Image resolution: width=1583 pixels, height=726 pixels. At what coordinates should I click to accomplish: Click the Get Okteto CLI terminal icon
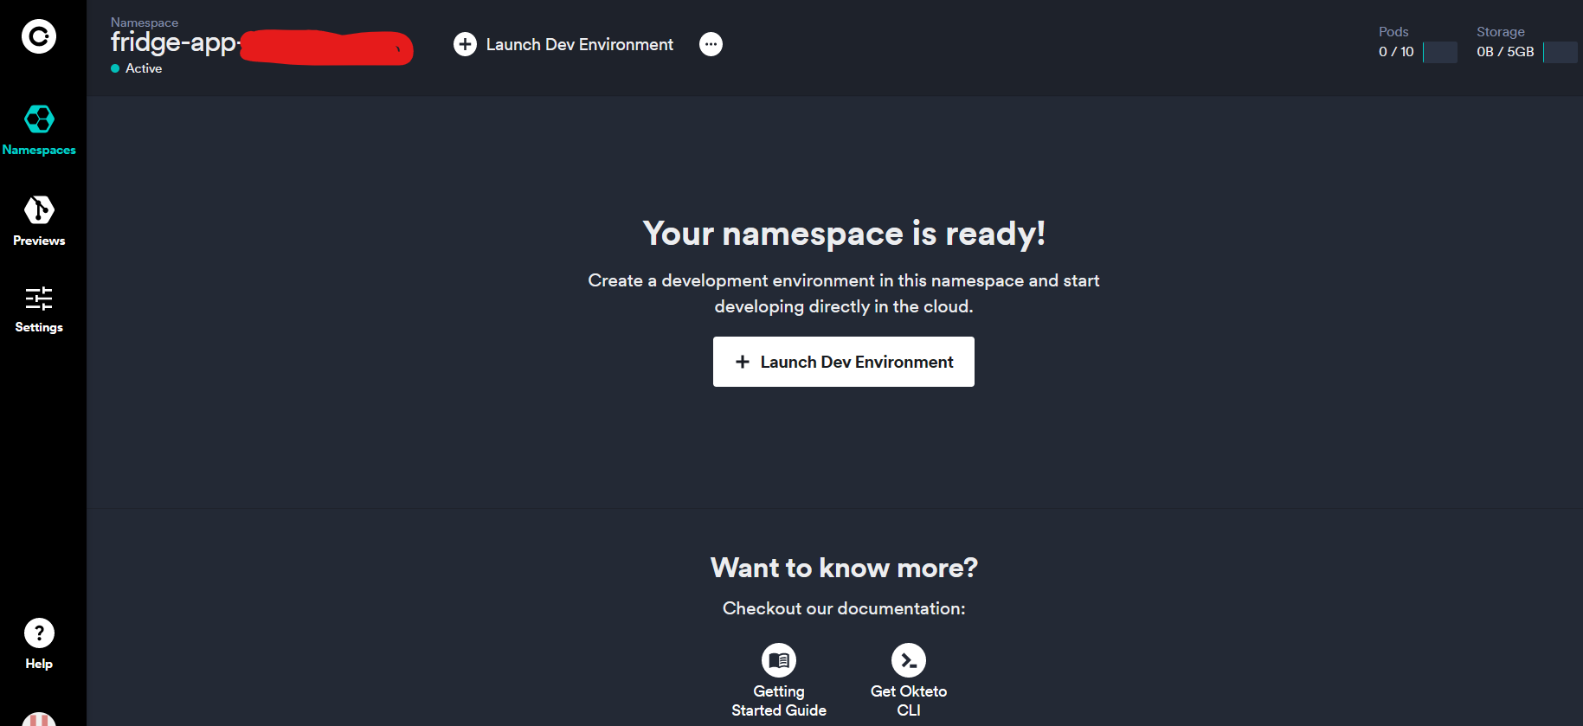[909, 660]
